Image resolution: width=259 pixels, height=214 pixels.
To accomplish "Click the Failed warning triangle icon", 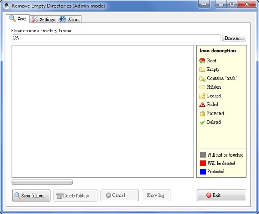I will [x=202, y=105].
